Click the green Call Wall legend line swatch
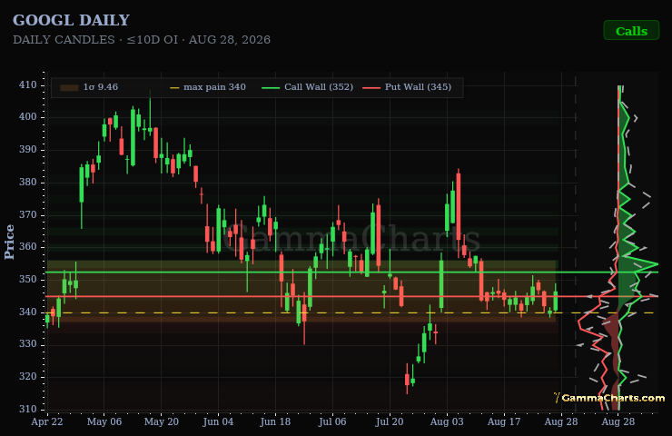This screenshot has height=436, width=672. 271,87
